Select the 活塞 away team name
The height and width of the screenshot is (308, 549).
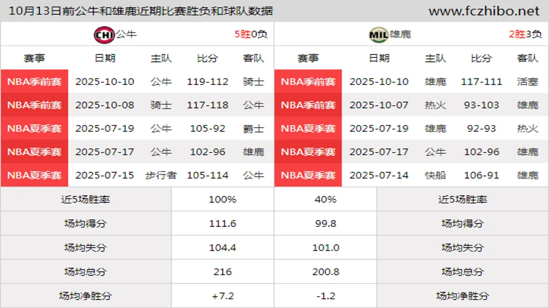[527, 82]
